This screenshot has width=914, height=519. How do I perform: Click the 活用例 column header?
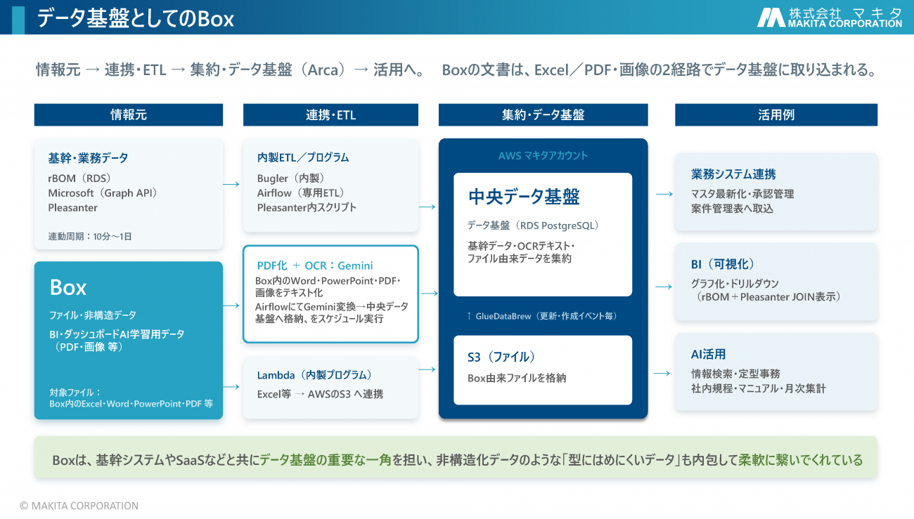pyautogui.click(x=776, y=114)
